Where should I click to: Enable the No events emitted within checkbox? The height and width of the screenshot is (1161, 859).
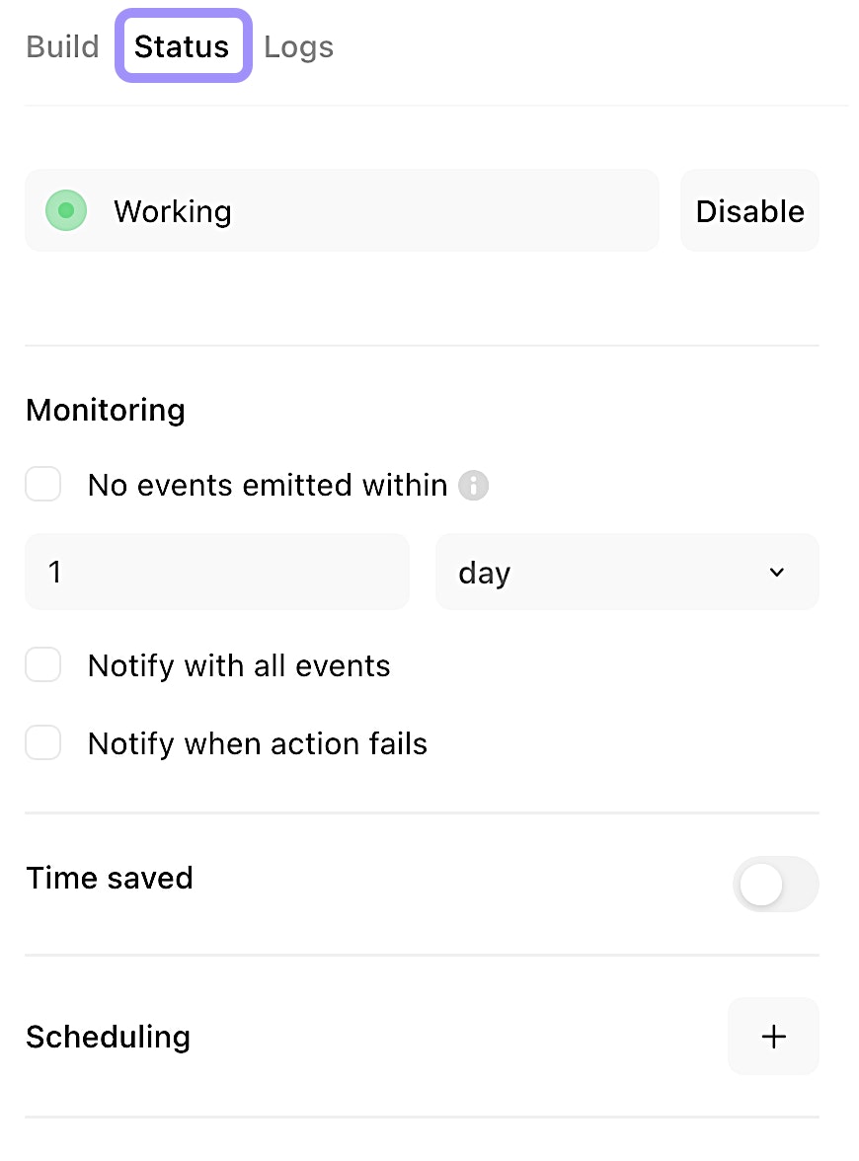[x=43, y=486]
